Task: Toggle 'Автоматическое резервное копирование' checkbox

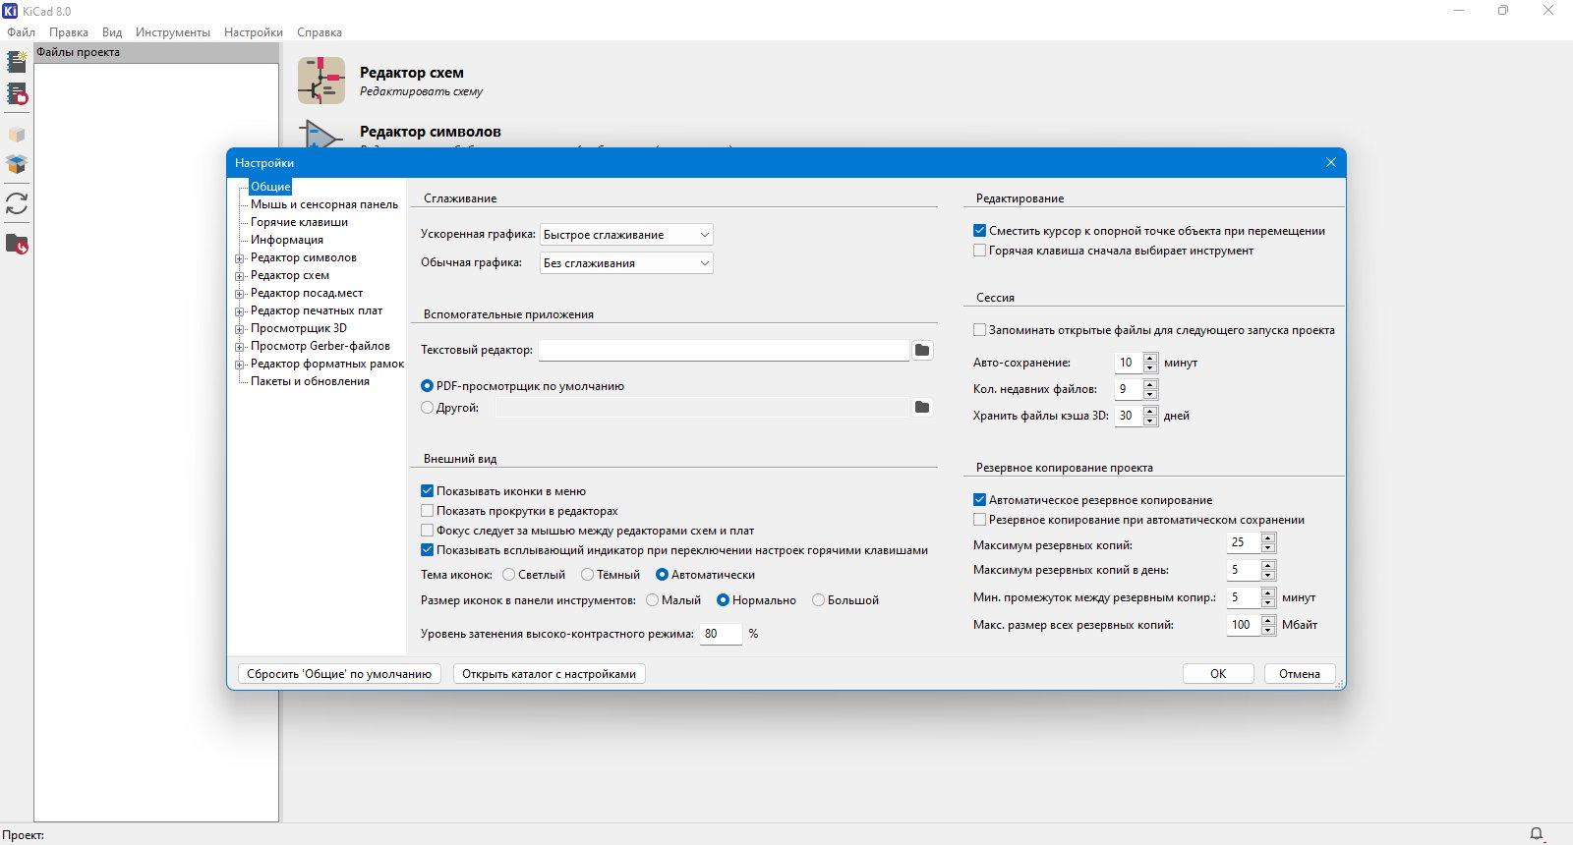Action: point(979,500)
